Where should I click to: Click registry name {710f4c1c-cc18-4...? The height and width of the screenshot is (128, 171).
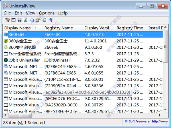[x=63, y=79]
